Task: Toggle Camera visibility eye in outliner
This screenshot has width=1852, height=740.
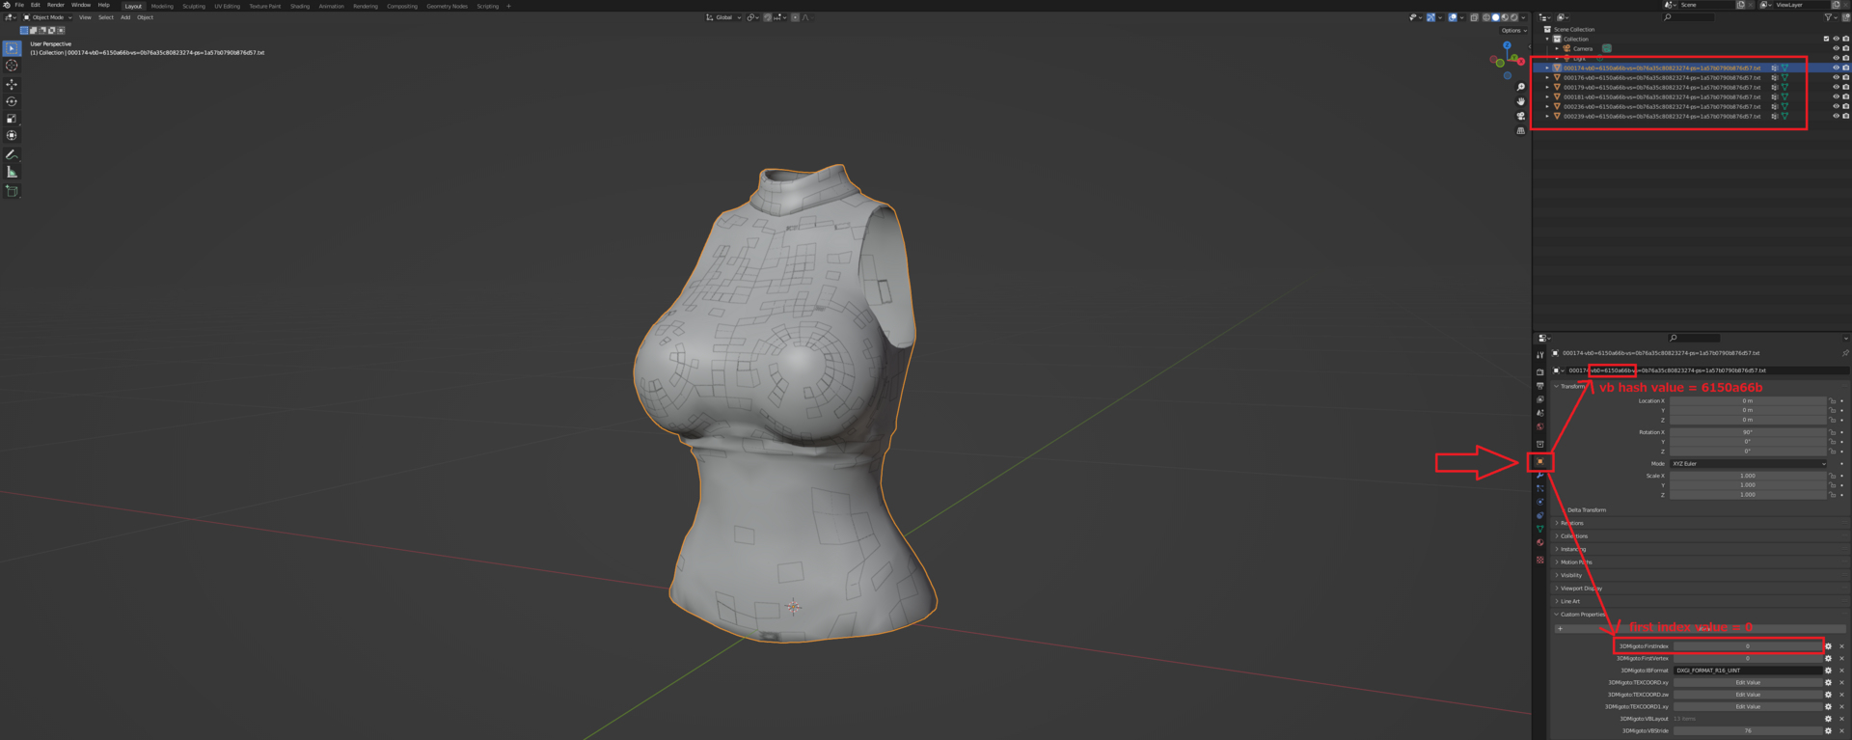Action: pyautogui.click(x=1836, y=48)
